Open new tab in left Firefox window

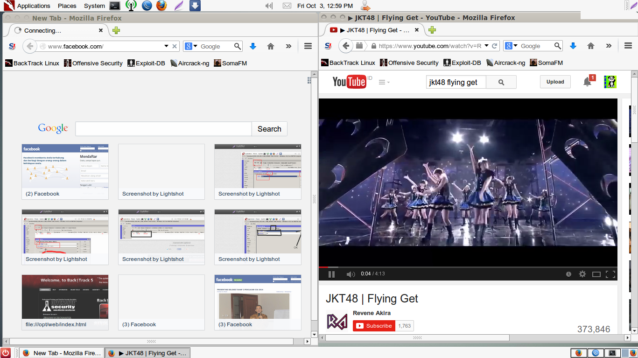116,30
